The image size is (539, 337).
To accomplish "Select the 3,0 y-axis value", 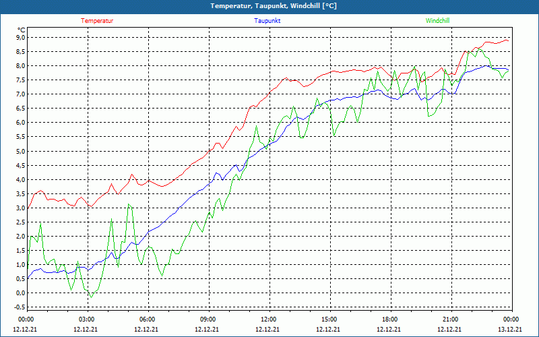I will (21, 208).
